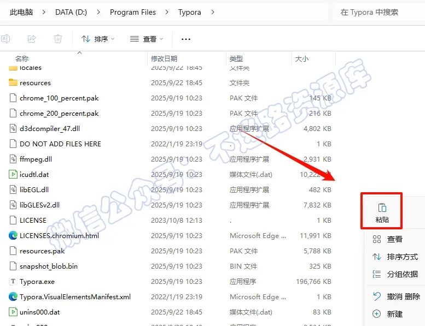The width and height of the screenshot is (425, 326).
Task: Sort by 名称 column header
Action: pos(22,59)
